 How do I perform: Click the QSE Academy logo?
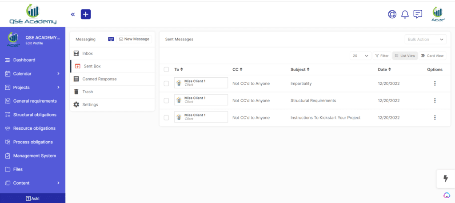pyautogui.click(x=32, y=14)
